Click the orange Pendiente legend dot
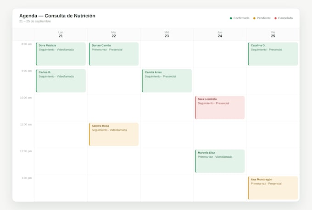 click(x=254, y=18)
